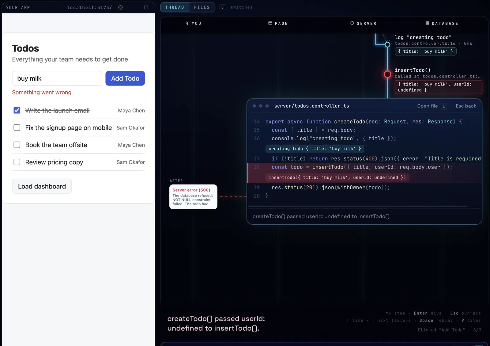Viewport: 490px width, 346px height.
Task: Select the red insertTodo() failure node
Action: 387,74
